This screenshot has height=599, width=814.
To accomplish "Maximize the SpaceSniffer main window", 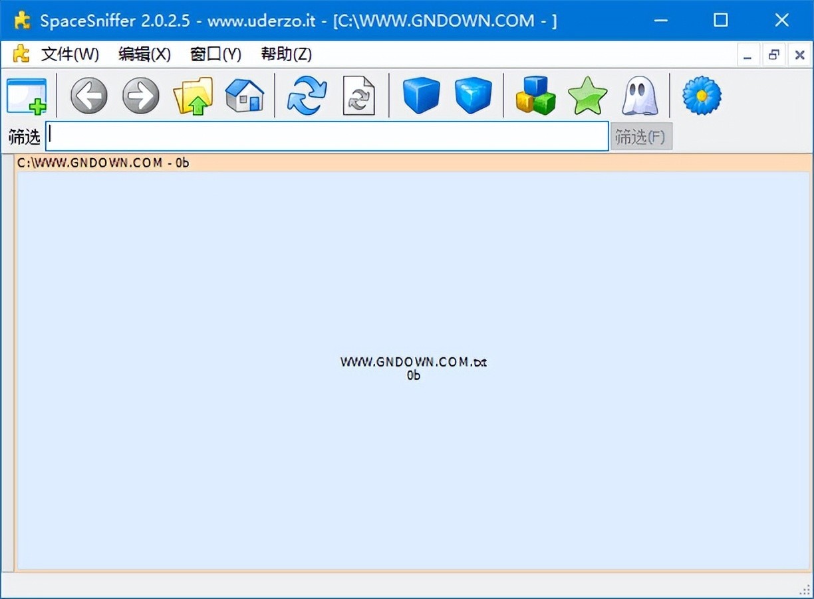I will [x=721, y=21].
